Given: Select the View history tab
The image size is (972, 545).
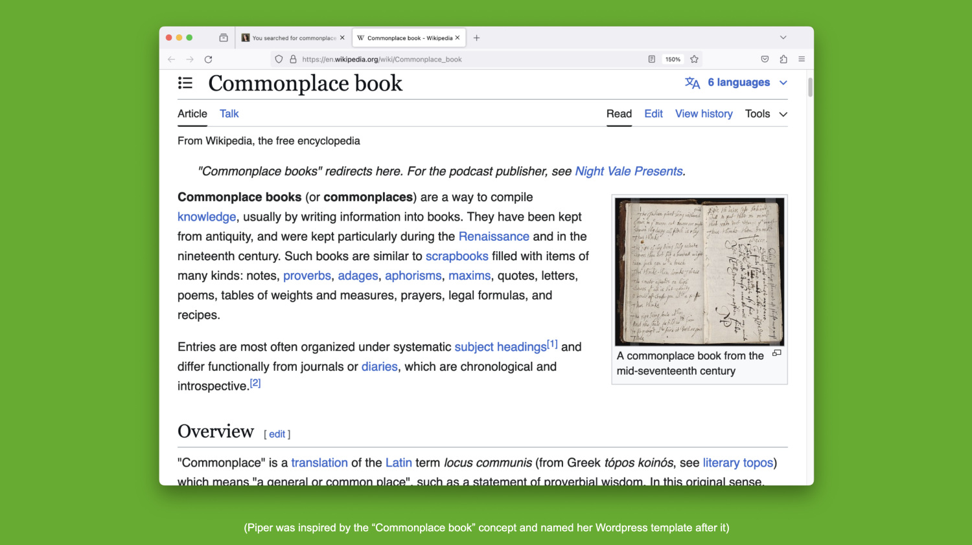Looking at the screenshot, I should point(704,114).
